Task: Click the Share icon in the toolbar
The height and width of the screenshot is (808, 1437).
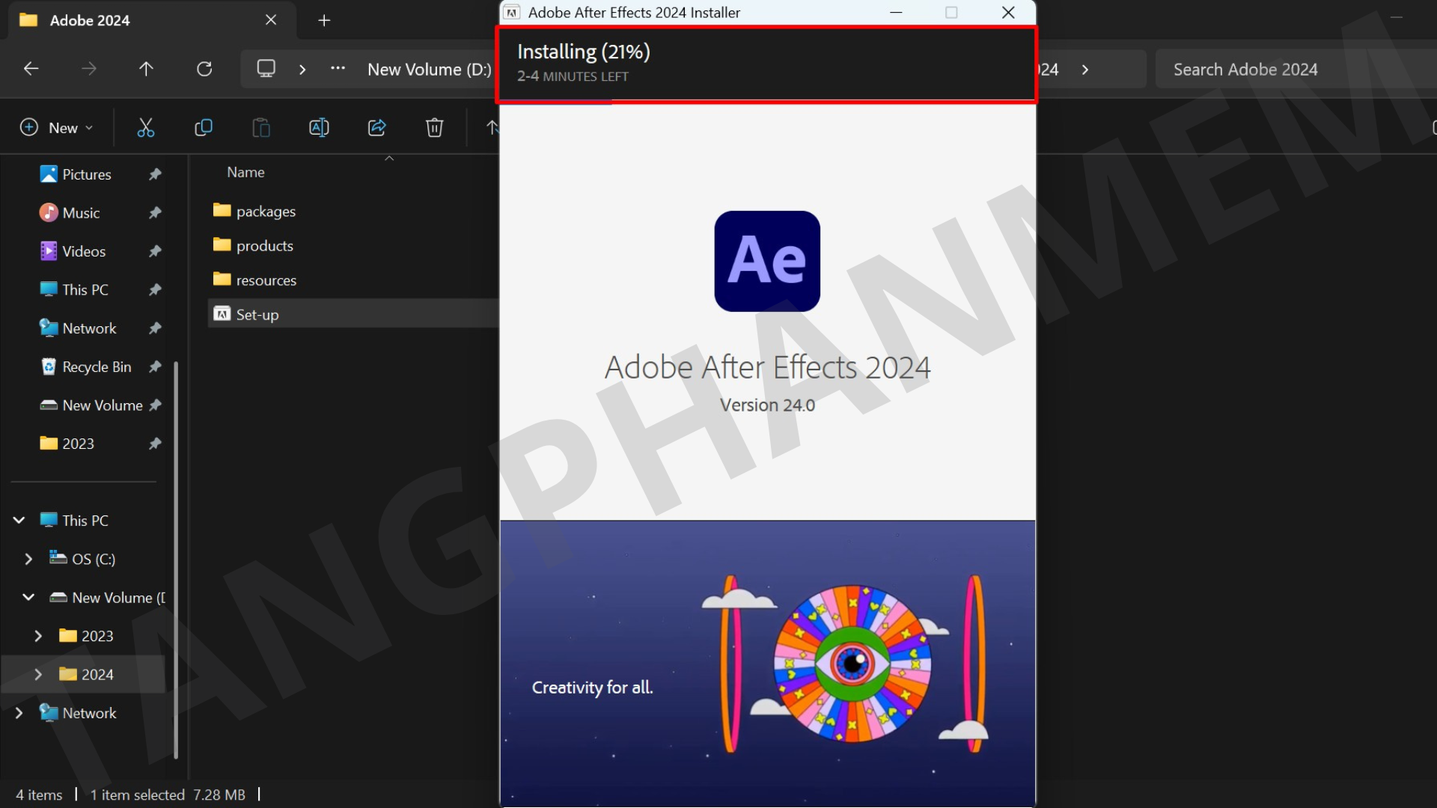Action: (x=376, y=127)
